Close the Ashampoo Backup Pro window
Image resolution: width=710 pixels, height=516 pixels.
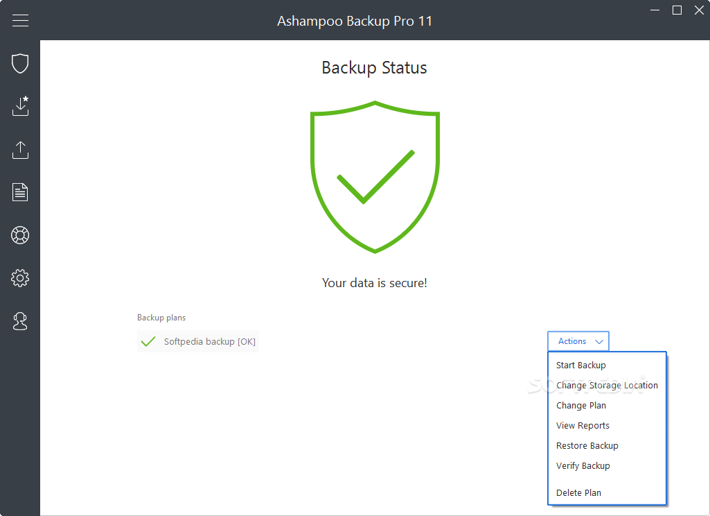[x=699, y=10]
